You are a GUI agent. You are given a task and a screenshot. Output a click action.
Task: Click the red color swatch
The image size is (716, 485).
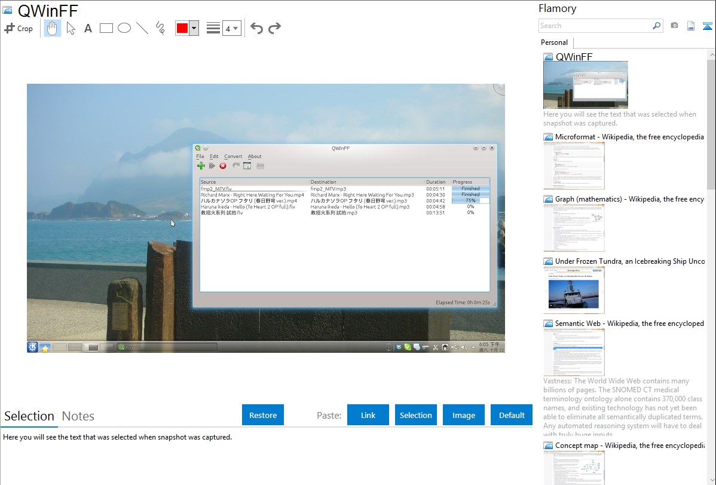pos(182,28)
